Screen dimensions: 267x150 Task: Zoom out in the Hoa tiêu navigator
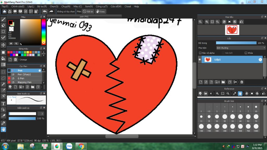(x=217, y=22)
